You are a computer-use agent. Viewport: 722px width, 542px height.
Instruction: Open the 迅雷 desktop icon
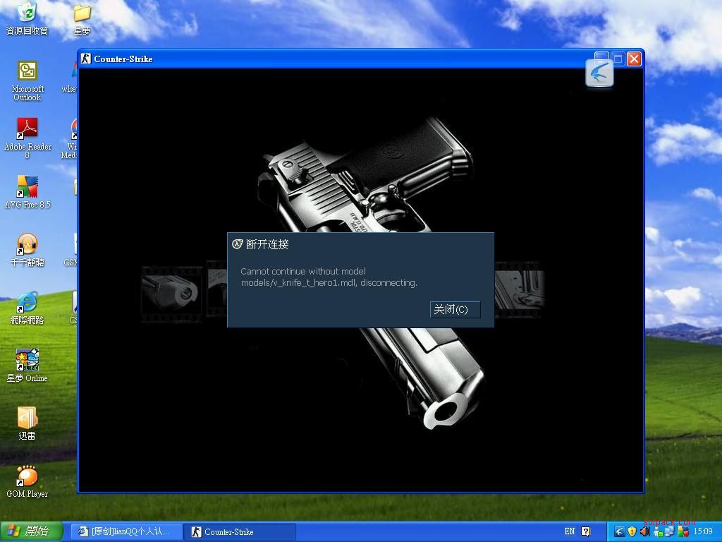point(27,418)
